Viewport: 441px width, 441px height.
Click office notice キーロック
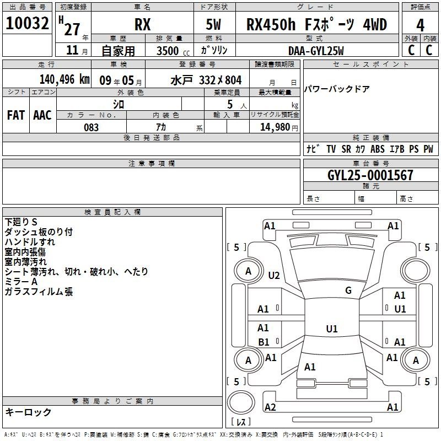pos(28,412)
